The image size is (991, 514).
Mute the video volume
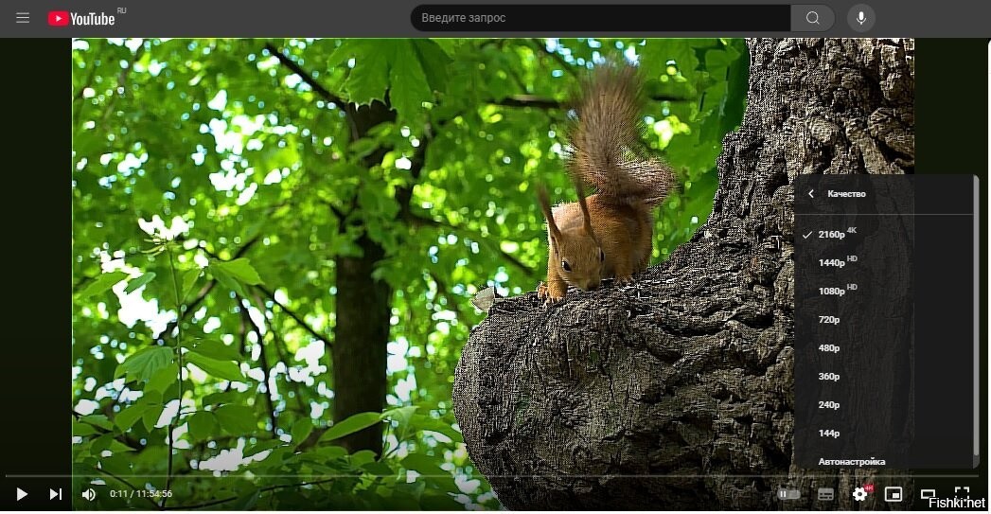[x=89, y=494]
